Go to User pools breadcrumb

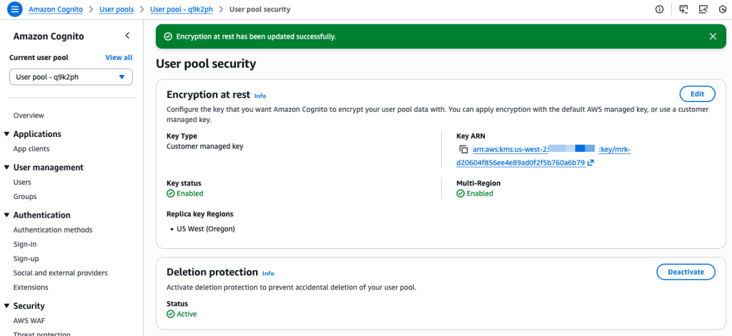(117, 9)
